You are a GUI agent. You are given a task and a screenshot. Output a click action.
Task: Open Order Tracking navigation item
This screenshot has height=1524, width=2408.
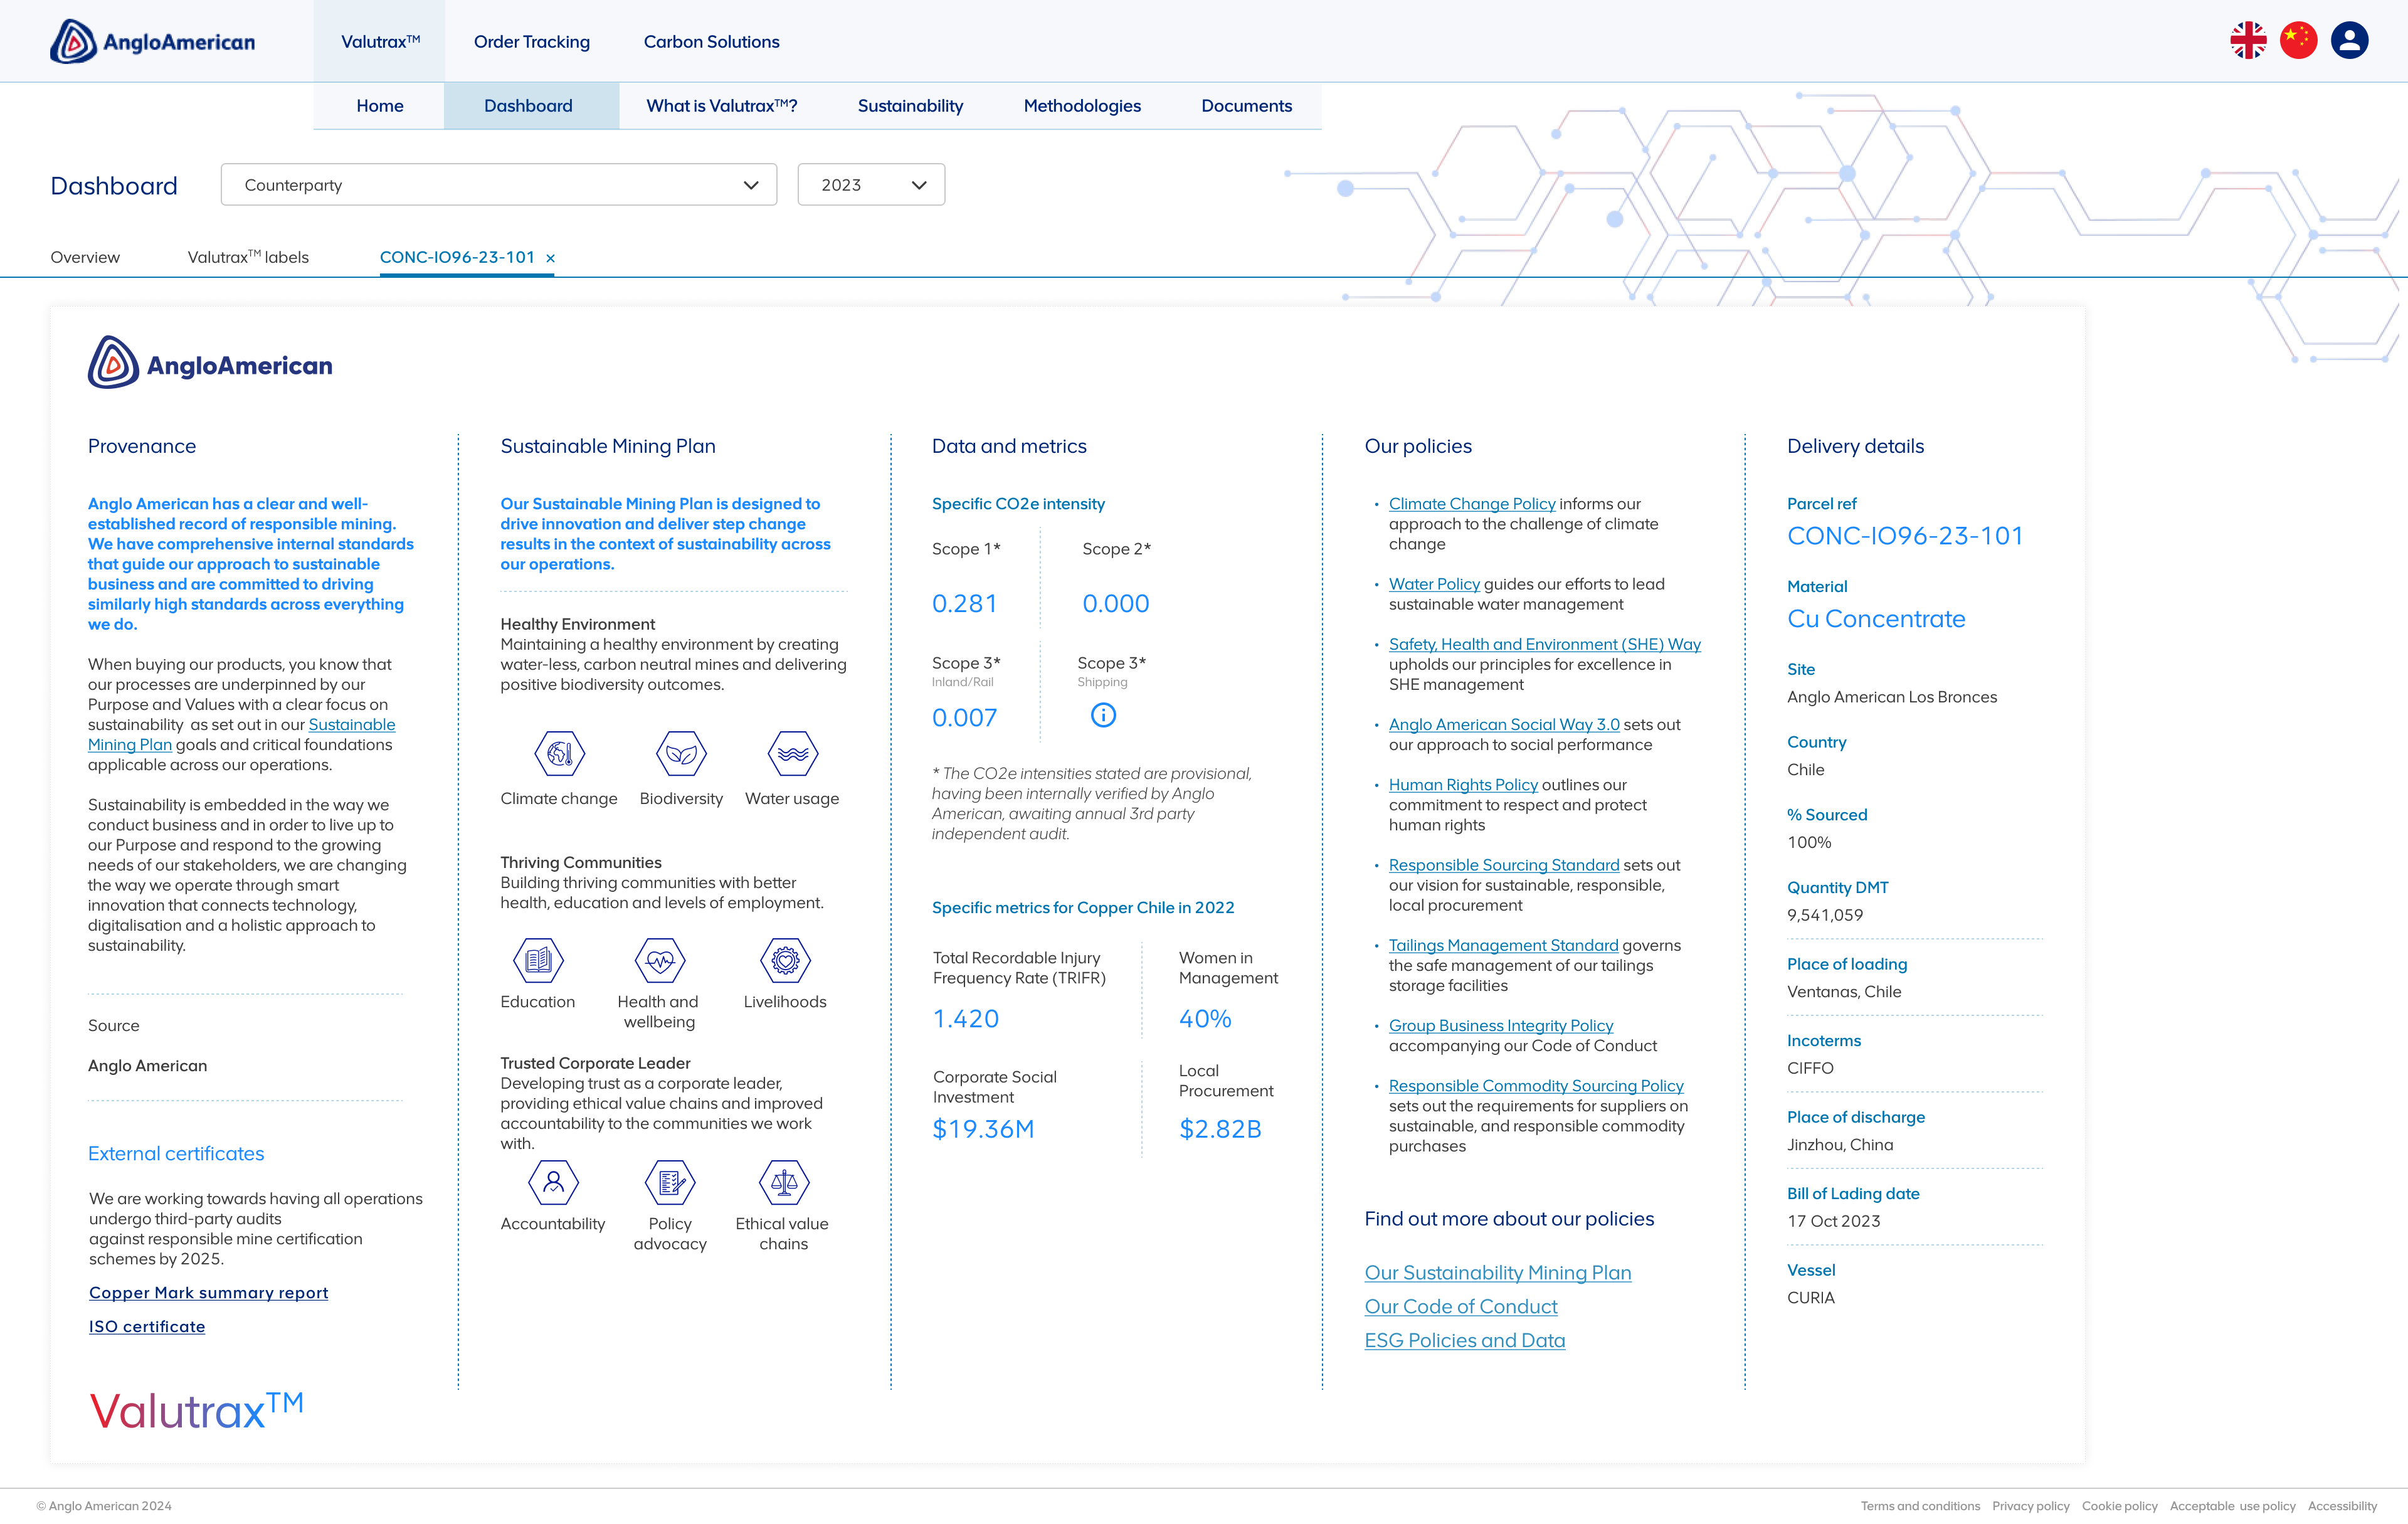532,42
